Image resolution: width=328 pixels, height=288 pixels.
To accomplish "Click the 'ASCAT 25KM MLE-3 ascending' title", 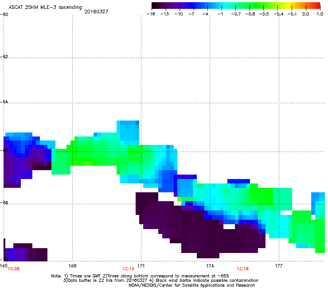I will click(45, 8).
